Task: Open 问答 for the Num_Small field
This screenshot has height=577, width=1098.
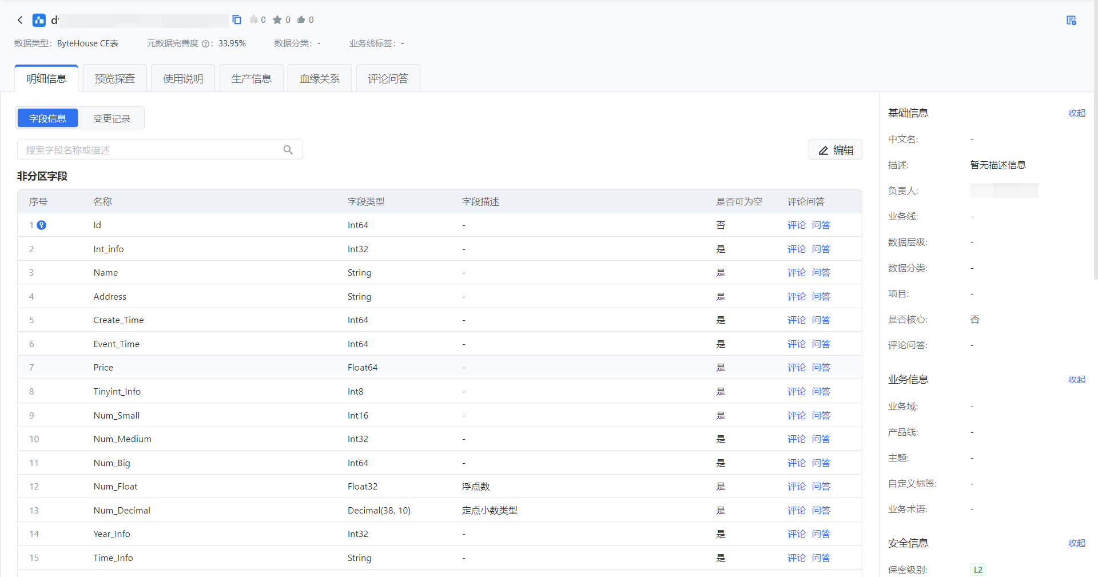Action: pos(821,416)
